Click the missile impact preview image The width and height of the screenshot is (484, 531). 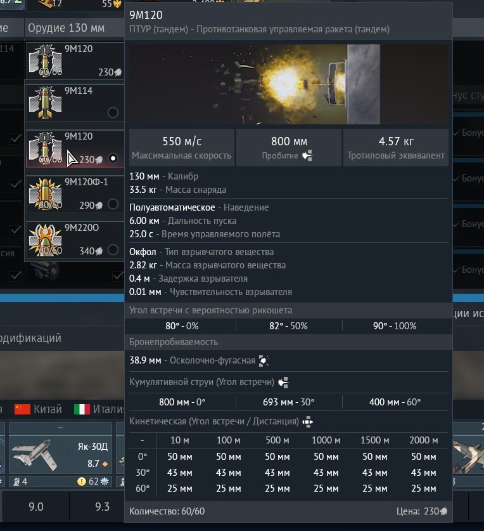click(x=288, y=84)
